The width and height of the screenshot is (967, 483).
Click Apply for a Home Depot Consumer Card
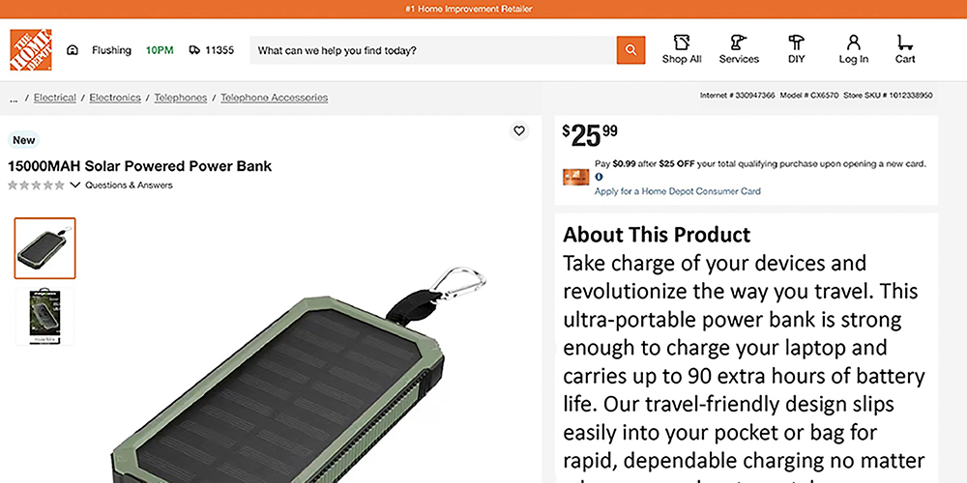[677, 191]
